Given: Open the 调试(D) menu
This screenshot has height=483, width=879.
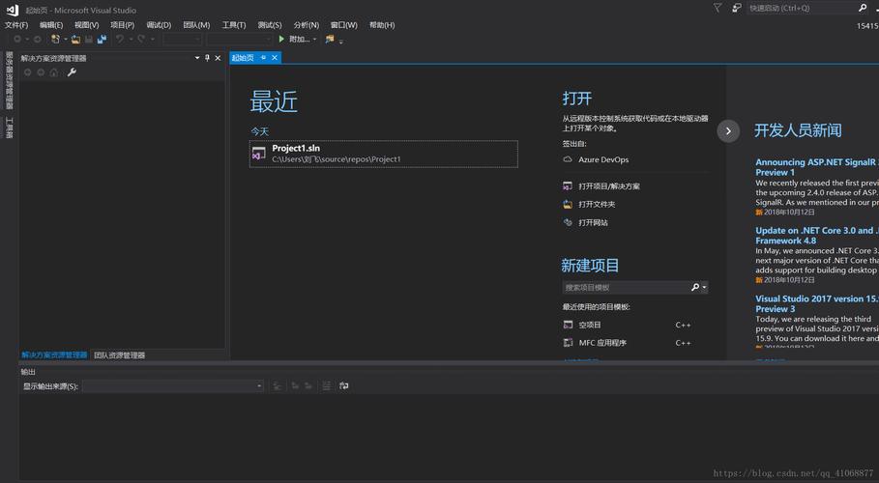Looking at the screenshot, I should pos(159,25).
